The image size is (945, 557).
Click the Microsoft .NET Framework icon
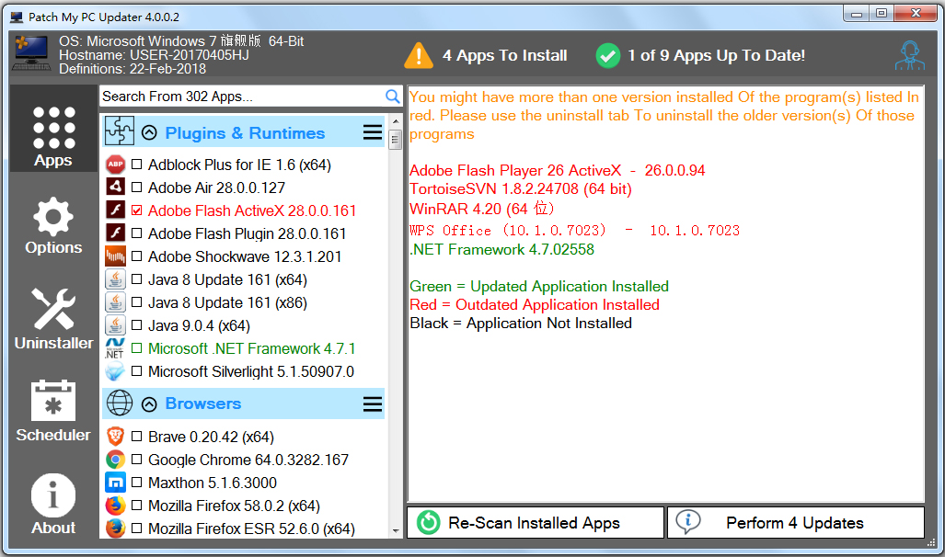click(115, 348)
